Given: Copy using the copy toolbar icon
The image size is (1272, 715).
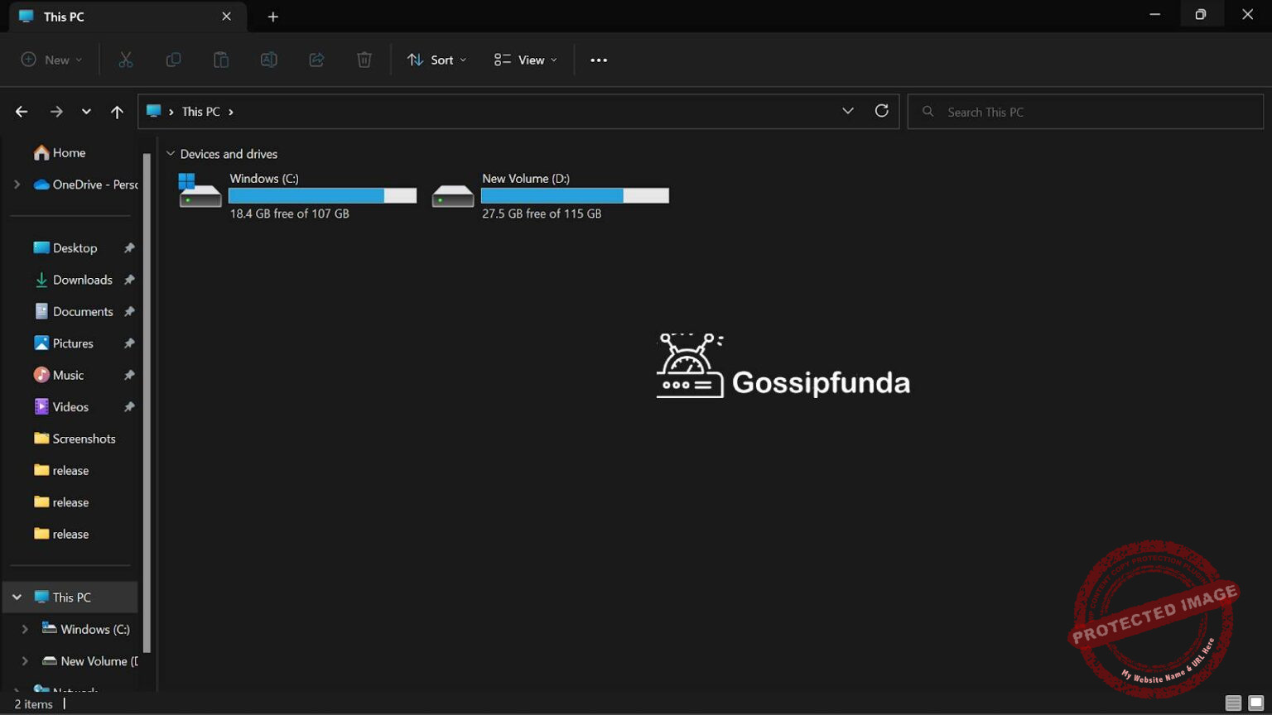Looking at the screenshot, I should click(173, 59).
